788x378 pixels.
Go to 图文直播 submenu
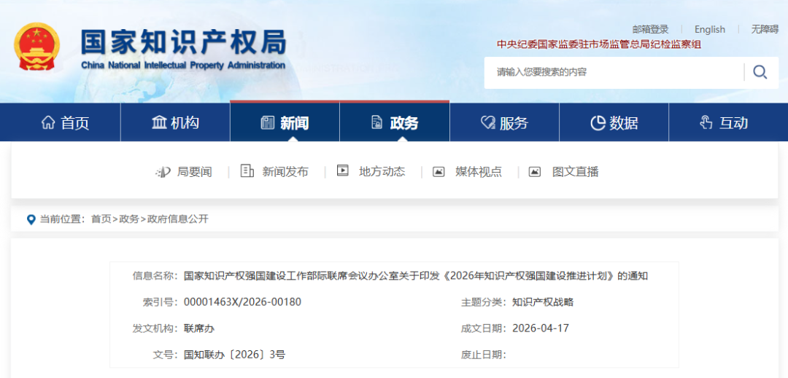[x=576, y=172]
